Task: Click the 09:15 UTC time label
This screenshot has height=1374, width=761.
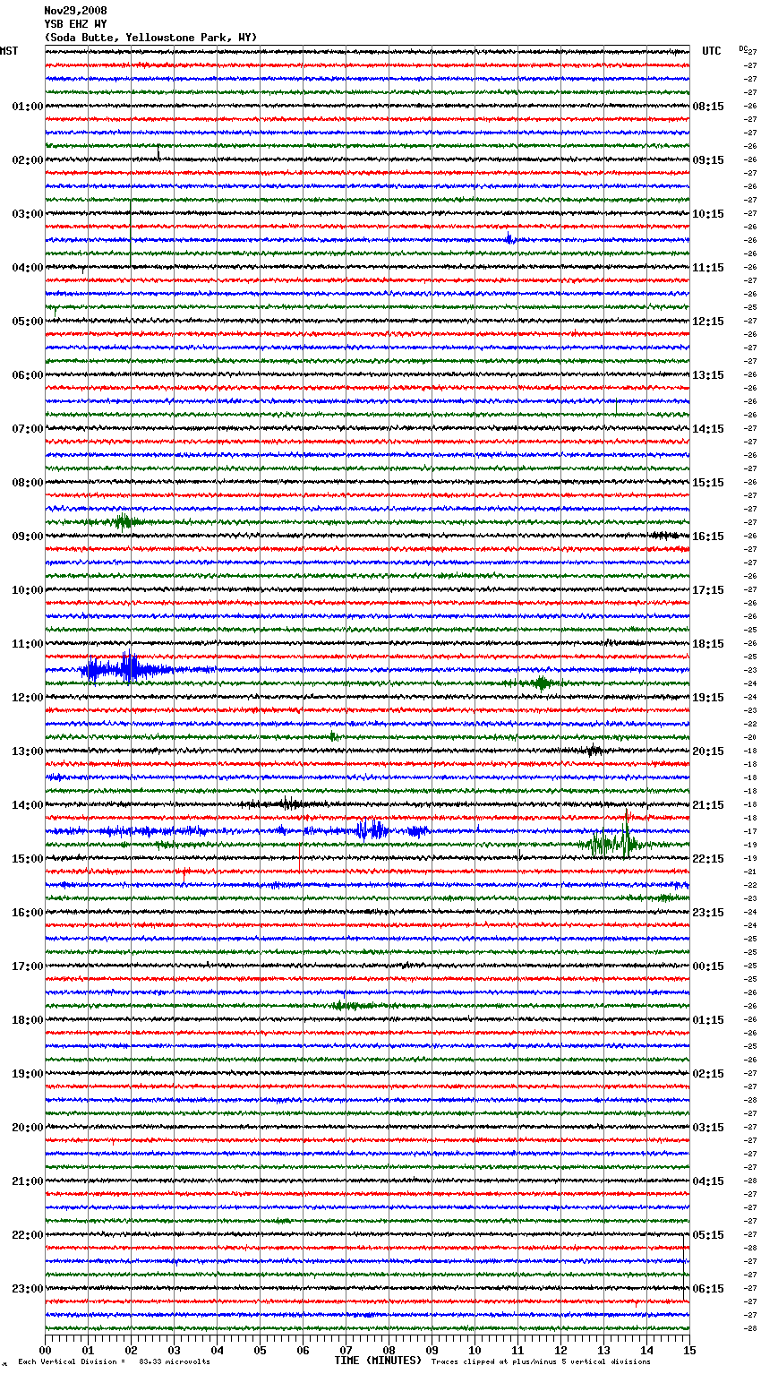Action: tap(708, 160)
